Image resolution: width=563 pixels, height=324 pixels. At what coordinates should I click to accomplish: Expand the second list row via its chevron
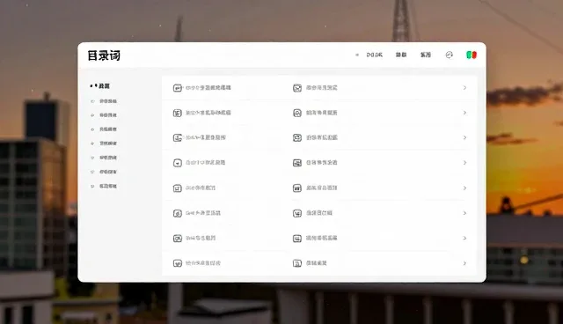464,113
